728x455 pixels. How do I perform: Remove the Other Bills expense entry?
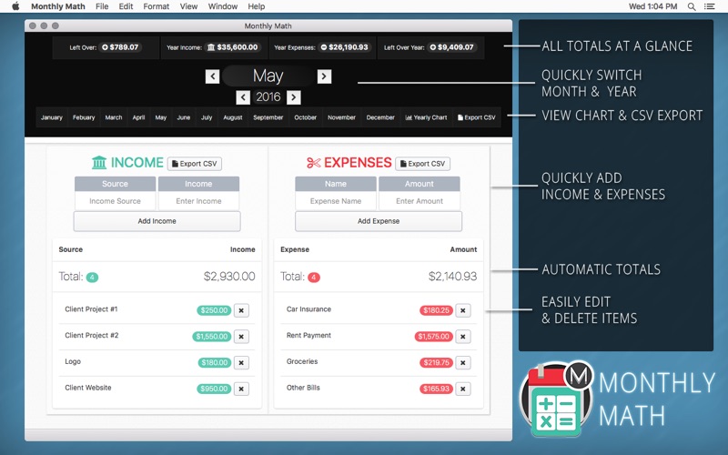[463, 389]
